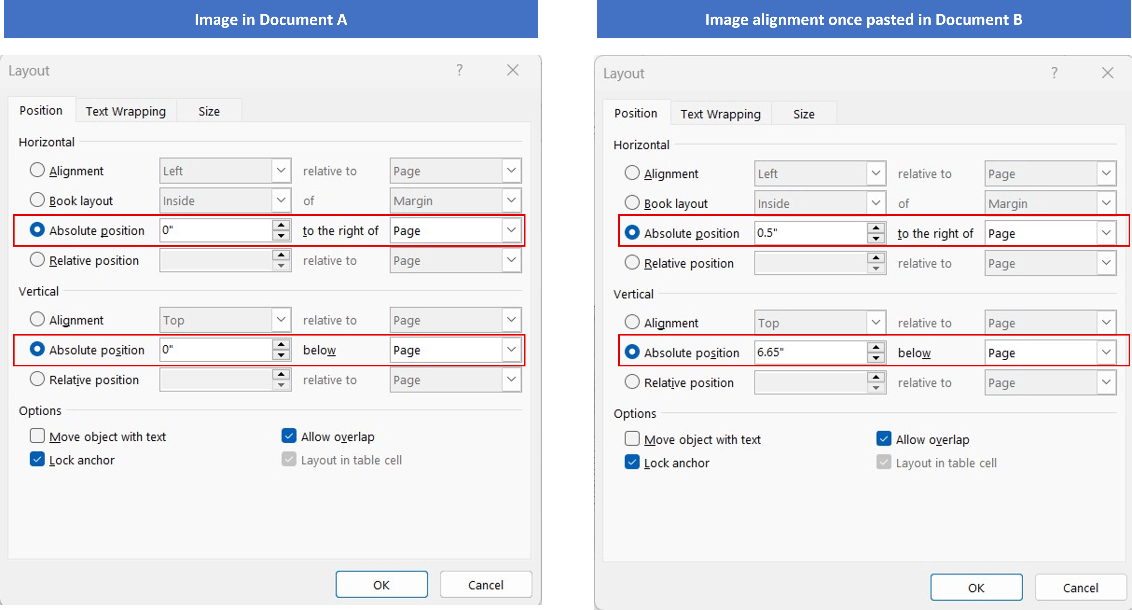Decrease vertical 0" absolute position in left dialog
This screenshot has height=610, width=1132.
tap(281, 355)
